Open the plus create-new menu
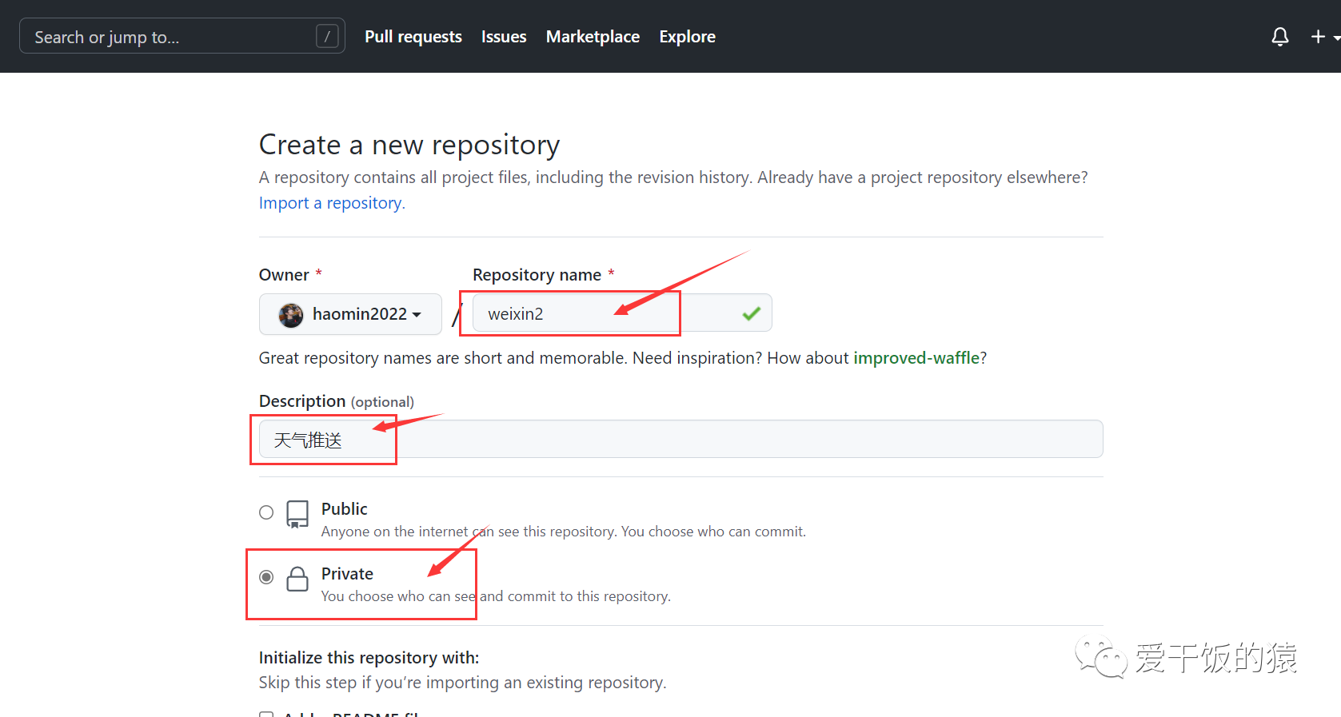This screenshot has height=717, width=1341. point(1324,37)
